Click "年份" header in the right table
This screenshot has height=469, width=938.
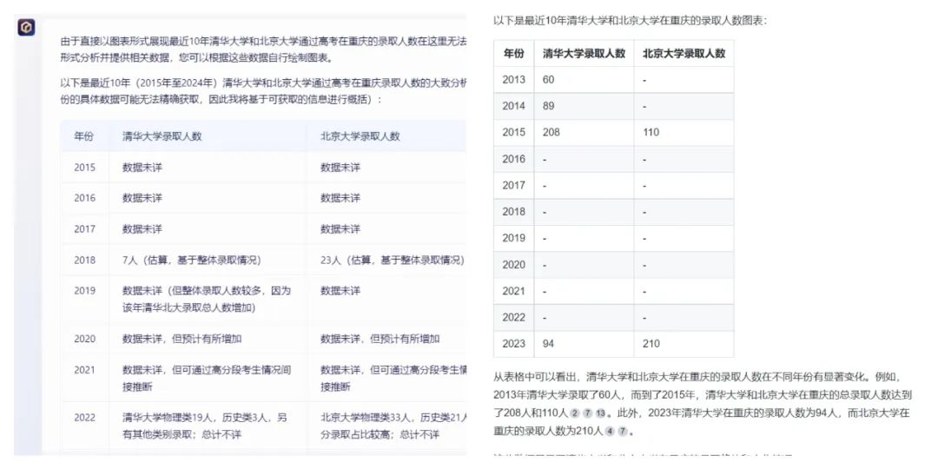pos(514,53)
